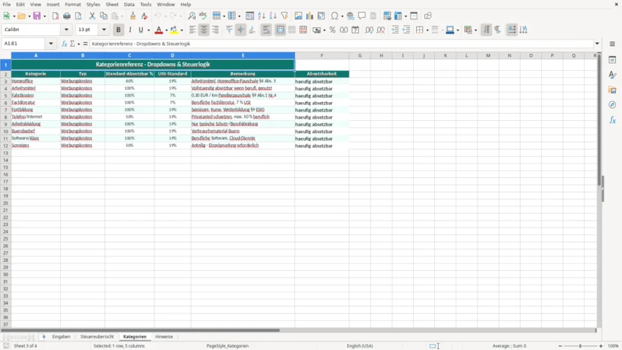Image resolution: width=622 pixels, height=350 pixels.
Task: Click the Print icon
Action: [67, 16]
